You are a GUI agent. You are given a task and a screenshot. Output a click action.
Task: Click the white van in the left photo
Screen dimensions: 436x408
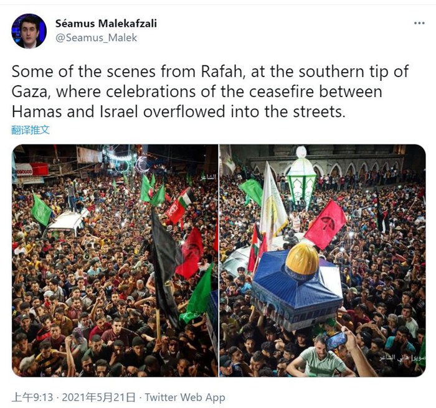click(x=66, y=223)
